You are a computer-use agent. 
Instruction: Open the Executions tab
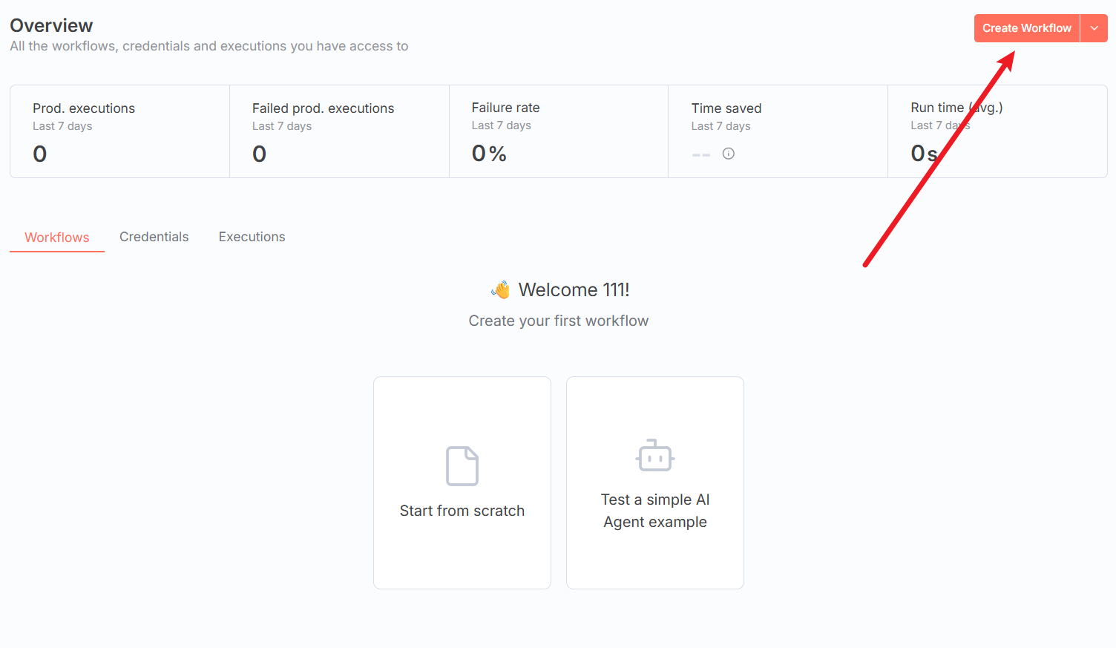(252, 237)
